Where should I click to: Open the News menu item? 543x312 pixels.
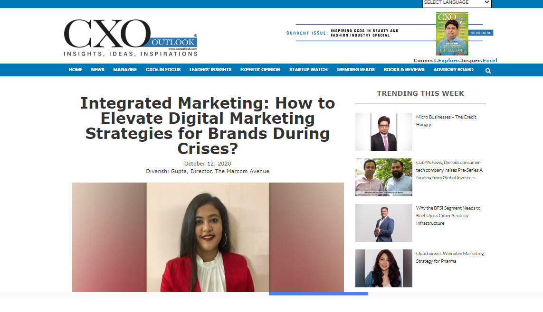98,70
